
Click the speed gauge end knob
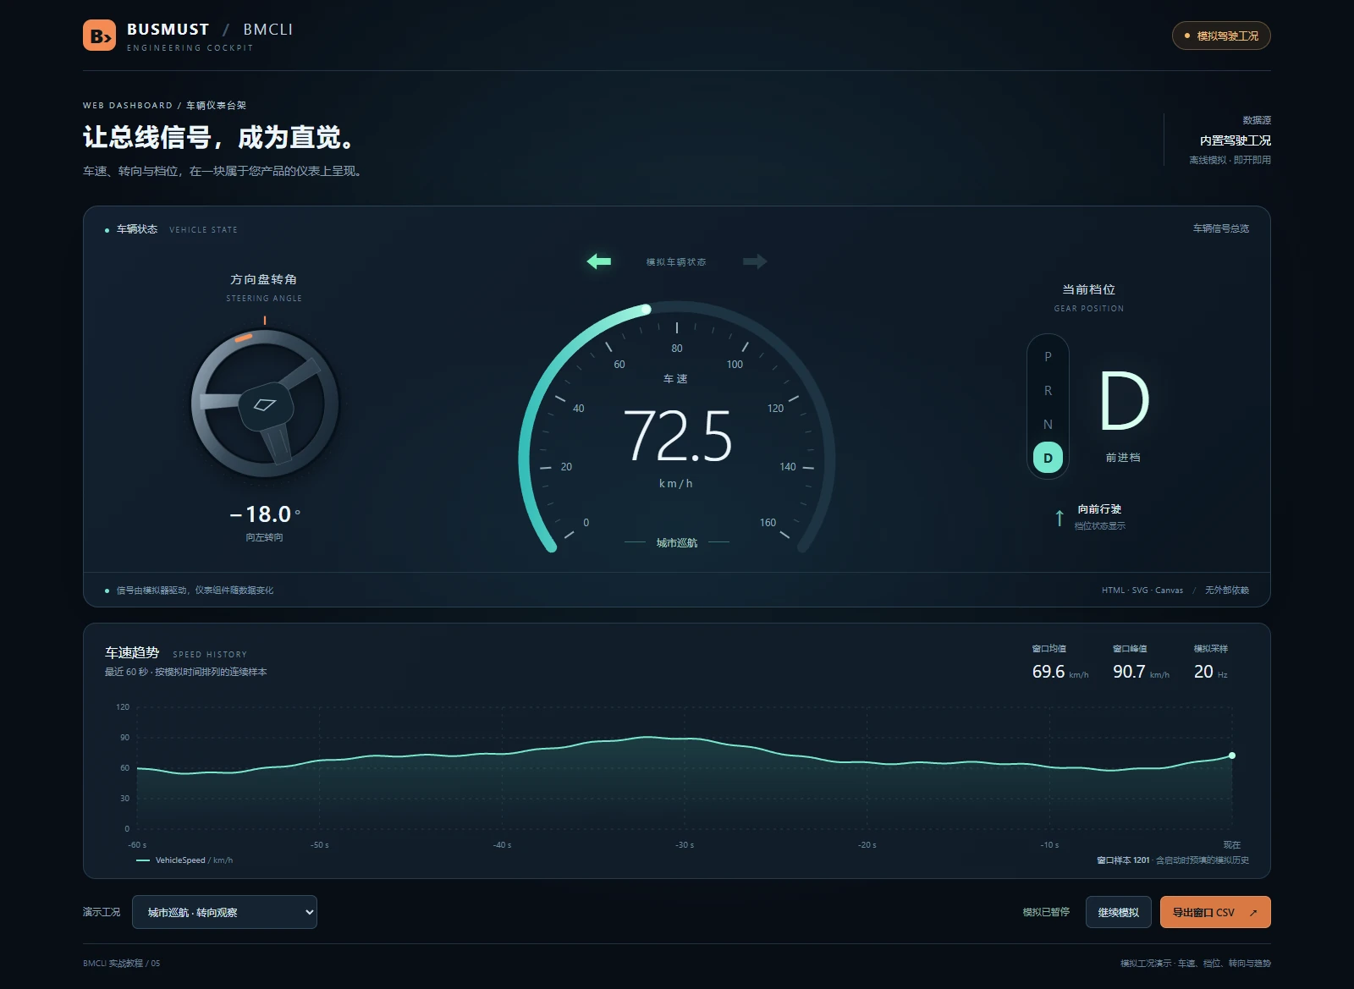point(647,310)
